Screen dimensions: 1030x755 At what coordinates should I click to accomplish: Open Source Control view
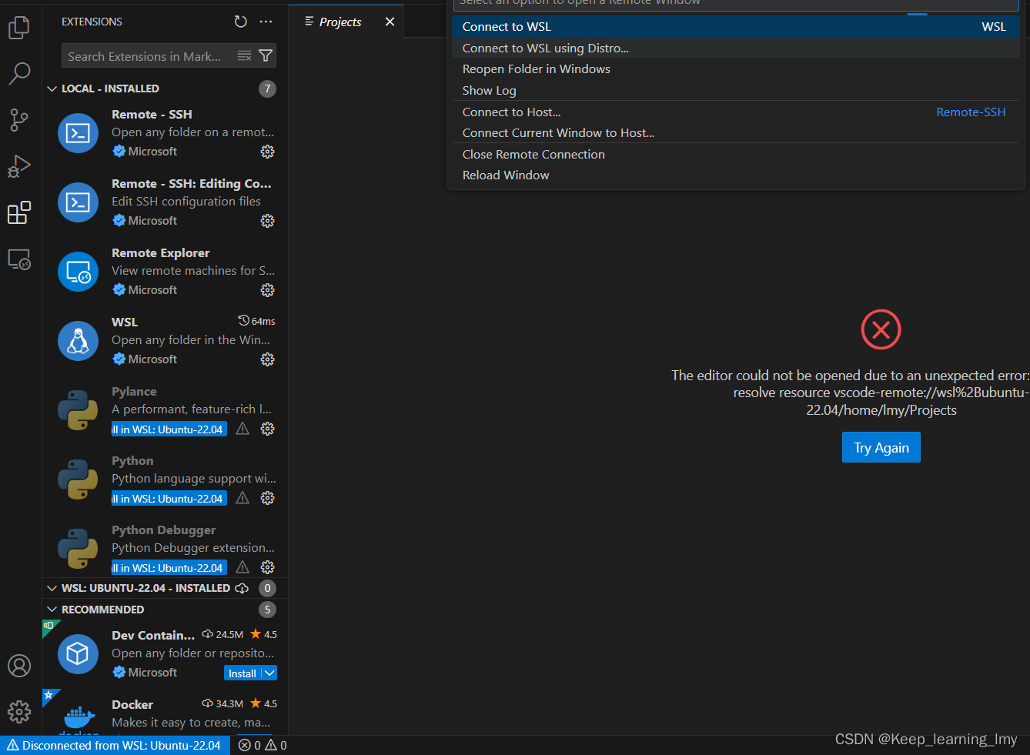[x=19, y=120]
